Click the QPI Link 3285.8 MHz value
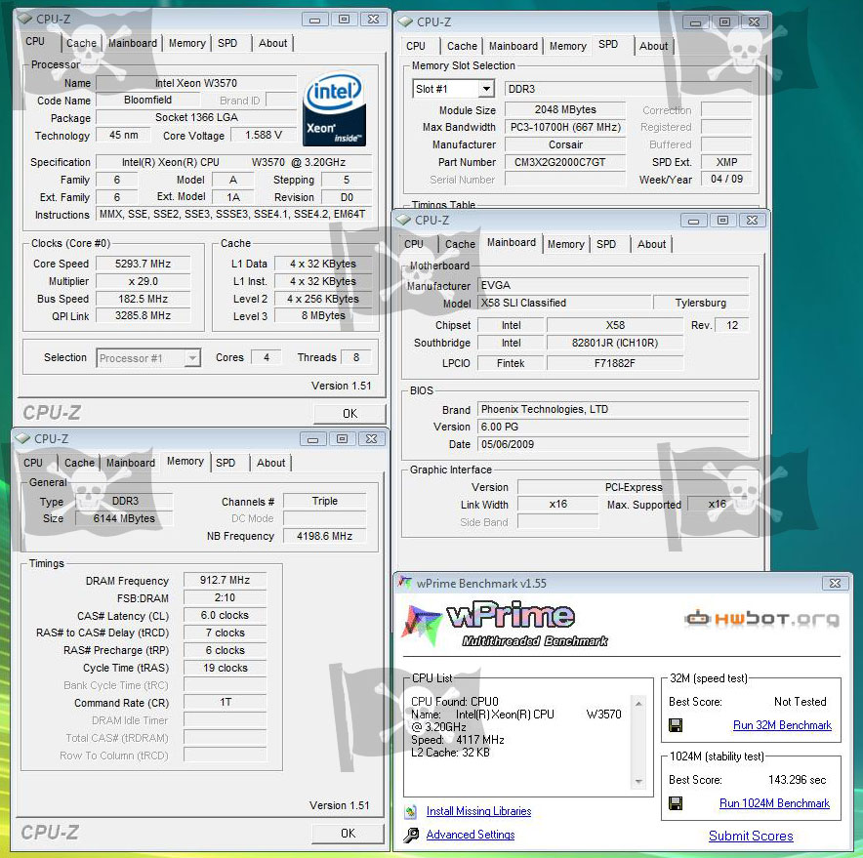The height and width of the screenshot is (858, 863). 144,315
